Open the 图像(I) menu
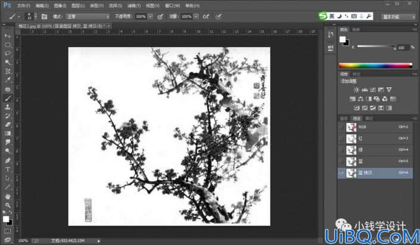This screenshot has height=245, width=420. [60, 5]
